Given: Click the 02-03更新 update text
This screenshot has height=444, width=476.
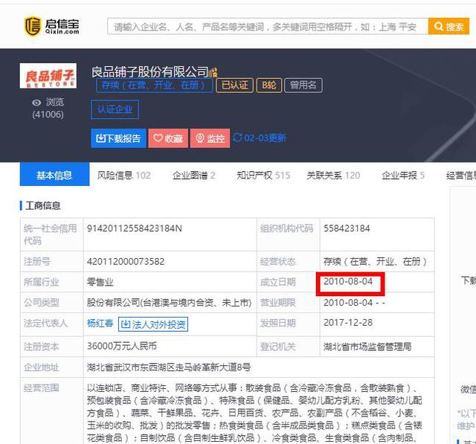Looking at the screenshot, I should coord(265,138).
